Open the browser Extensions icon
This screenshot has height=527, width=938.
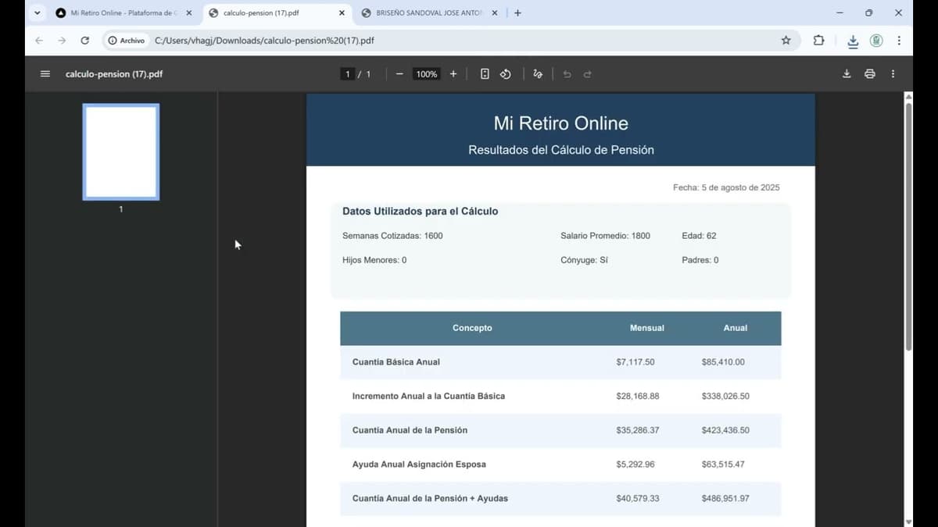[x=818, y=41]
